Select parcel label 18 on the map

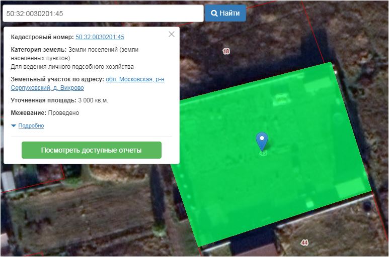pos(226,51)
